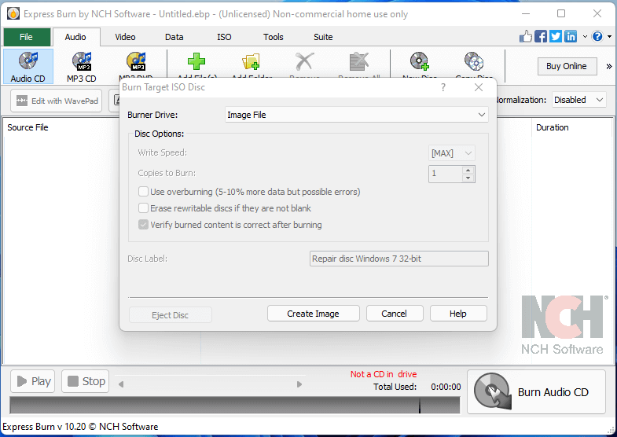Click Edit with WavePad button
This screenshot has width=617, height=437.
tap(57, 101)
